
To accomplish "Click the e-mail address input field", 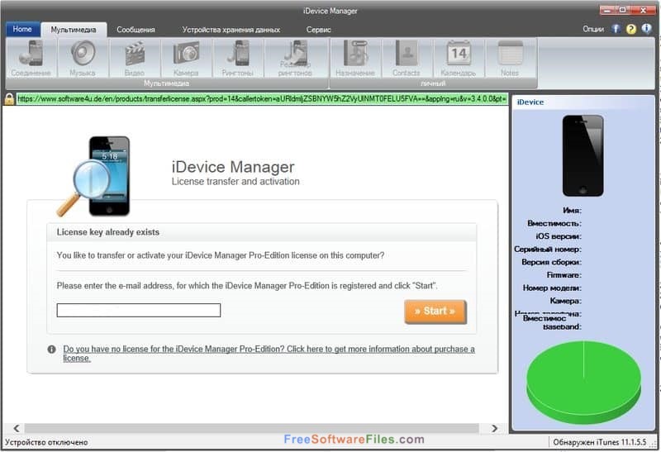I will (x=139, y=311).
